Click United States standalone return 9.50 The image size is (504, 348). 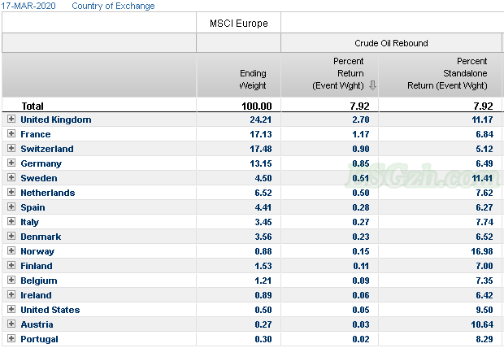pos(484,310)
